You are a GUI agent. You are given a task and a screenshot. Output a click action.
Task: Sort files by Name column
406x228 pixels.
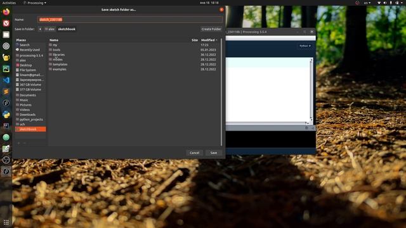54,40
